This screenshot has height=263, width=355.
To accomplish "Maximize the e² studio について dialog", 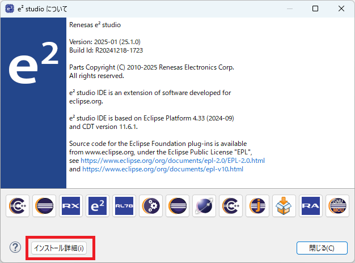I will (315, 8).
